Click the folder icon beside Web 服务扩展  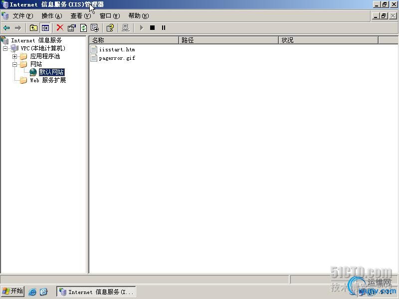(23, 80)
